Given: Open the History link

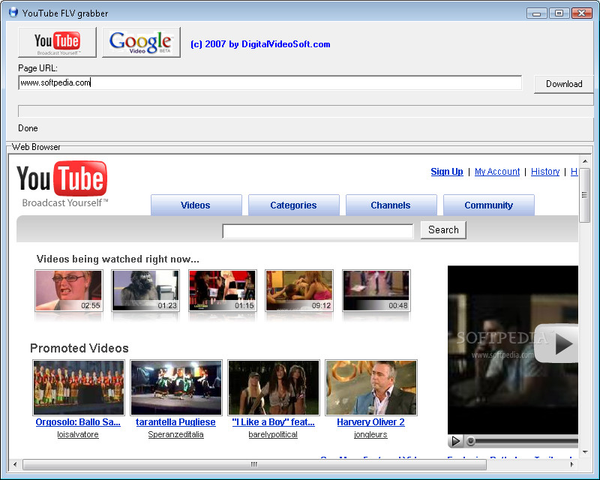Looking at the screenshot, I should pos(545,172).
